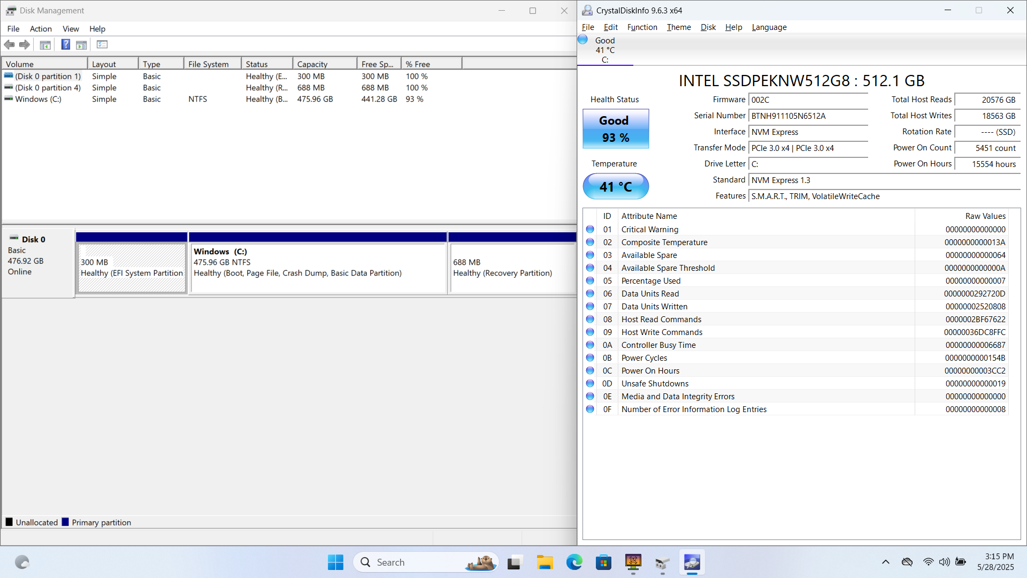Click Show/Hide Console Tree toolbar icon
This screenshot has height=578, width=1027.
tap(45, 44)
